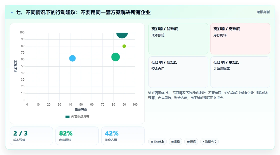The image size is (280, 155).
Task: Select the 进度 tag chip
Action: pyautogui.click(x=191, y=142)
